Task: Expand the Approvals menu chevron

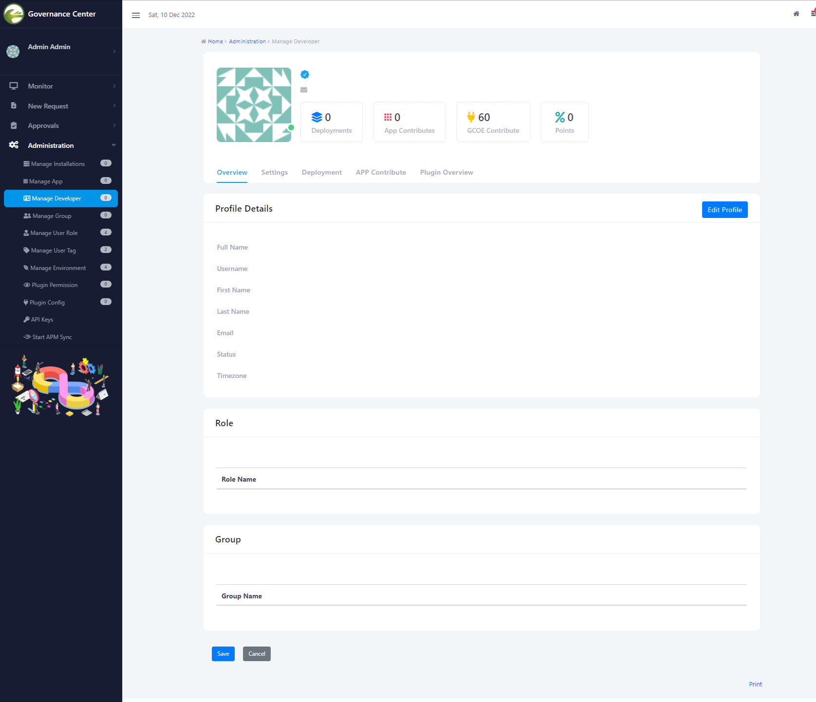Action: click(x=114, y=126)
